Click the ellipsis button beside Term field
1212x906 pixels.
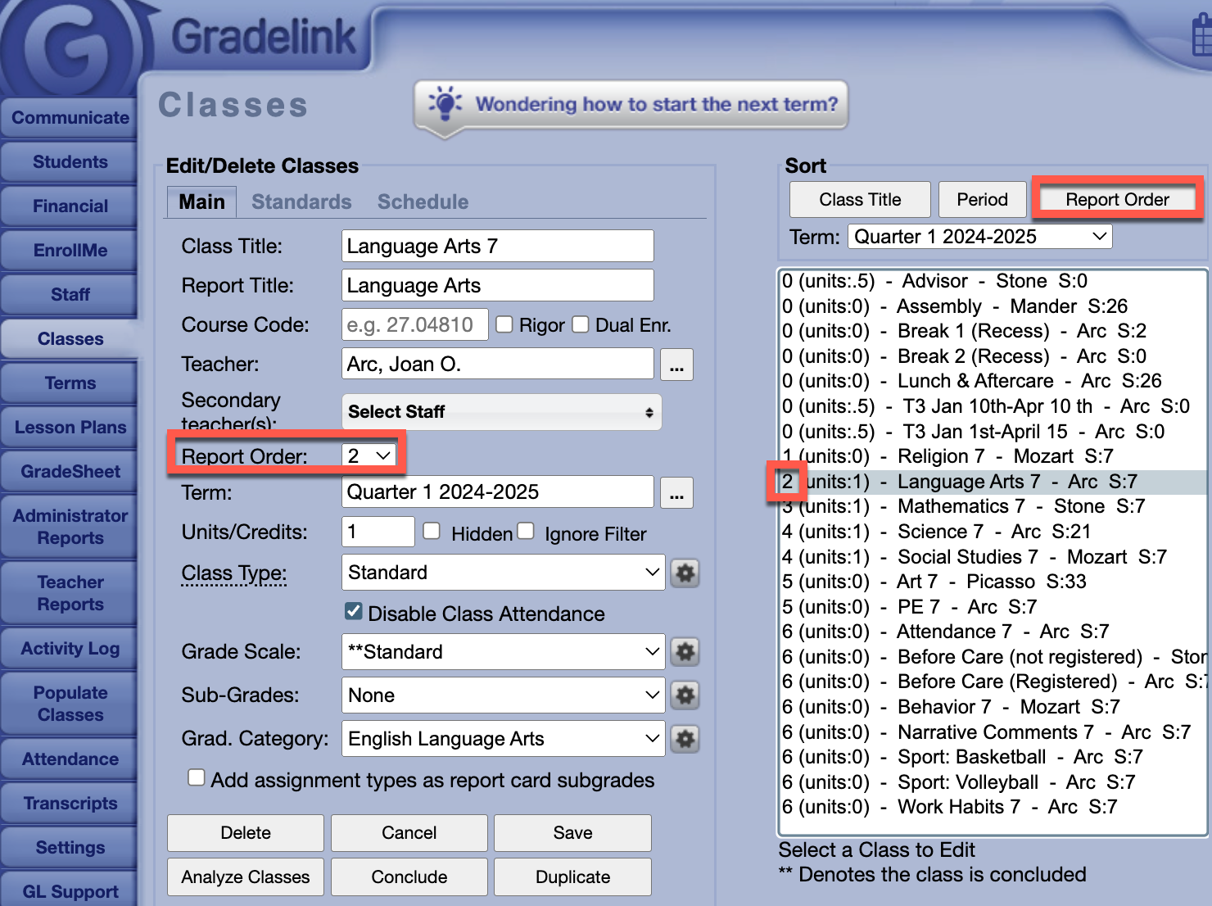[676, 493]
